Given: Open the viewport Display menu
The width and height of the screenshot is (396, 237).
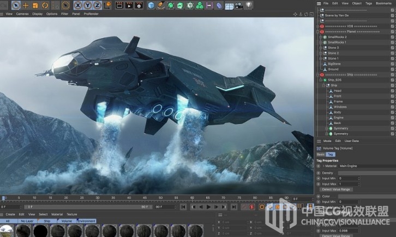Looking at the screenshot, I should tap(38, 14).
